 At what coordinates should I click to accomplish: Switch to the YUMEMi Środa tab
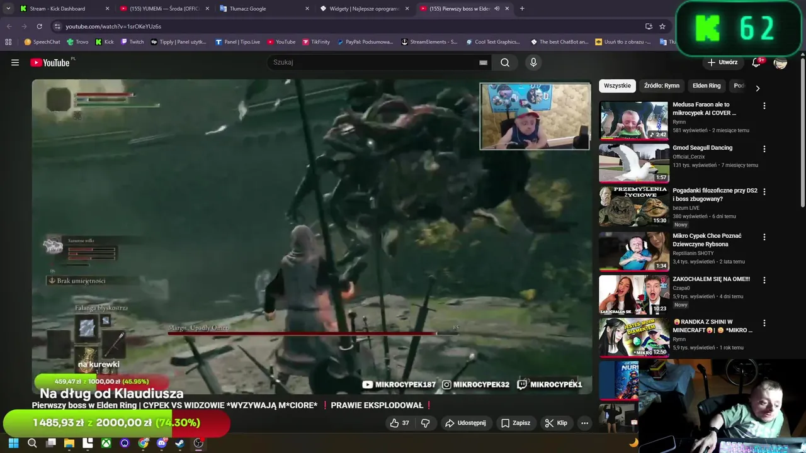click(x=165, y=9)
